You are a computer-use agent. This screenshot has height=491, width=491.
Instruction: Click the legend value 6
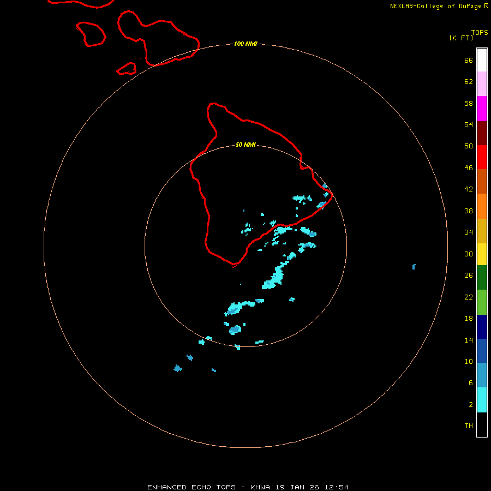point(470,383)
